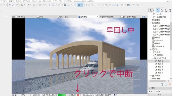
Task: Select the Publisher Sets navigator icon
Action: [x=170, y=10]
